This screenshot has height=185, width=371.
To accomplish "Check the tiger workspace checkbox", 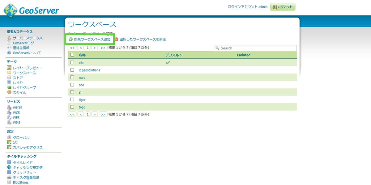I will [x=72, y=99].
